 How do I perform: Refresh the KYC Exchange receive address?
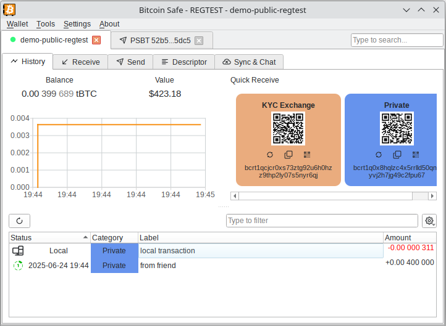point(270,155)
